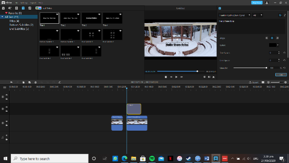Reset Opacity value
The width and height of the screenshot is (289, 163).
pyautogui.click(x=284, y=68)
